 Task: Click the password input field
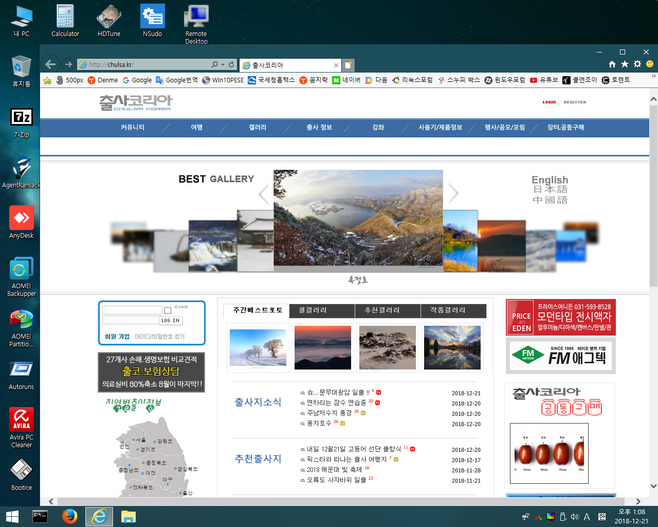[x=131, y=320]
